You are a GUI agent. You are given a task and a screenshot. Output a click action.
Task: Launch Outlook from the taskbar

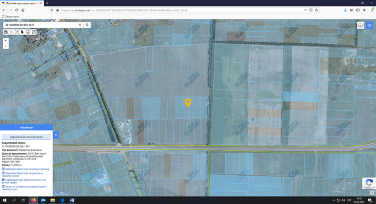[x=43, y=200]
